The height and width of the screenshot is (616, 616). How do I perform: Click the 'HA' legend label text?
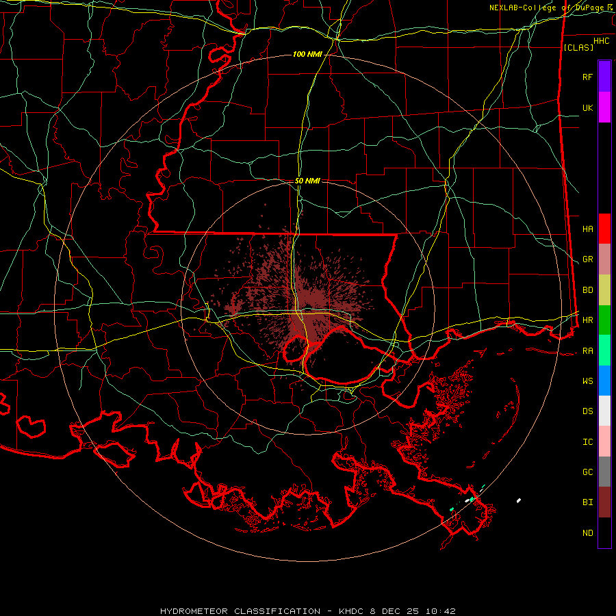coord(587,229)
